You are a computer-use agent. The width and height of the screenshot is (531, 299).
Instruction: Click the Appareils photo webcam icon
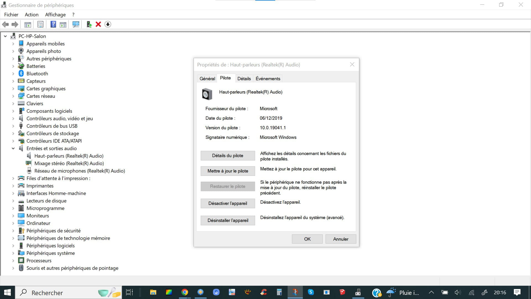click(21, 51)
